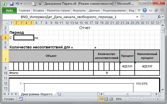Click the Объект table header
Screen dimensions: 167x104
(x=51, y=56)
